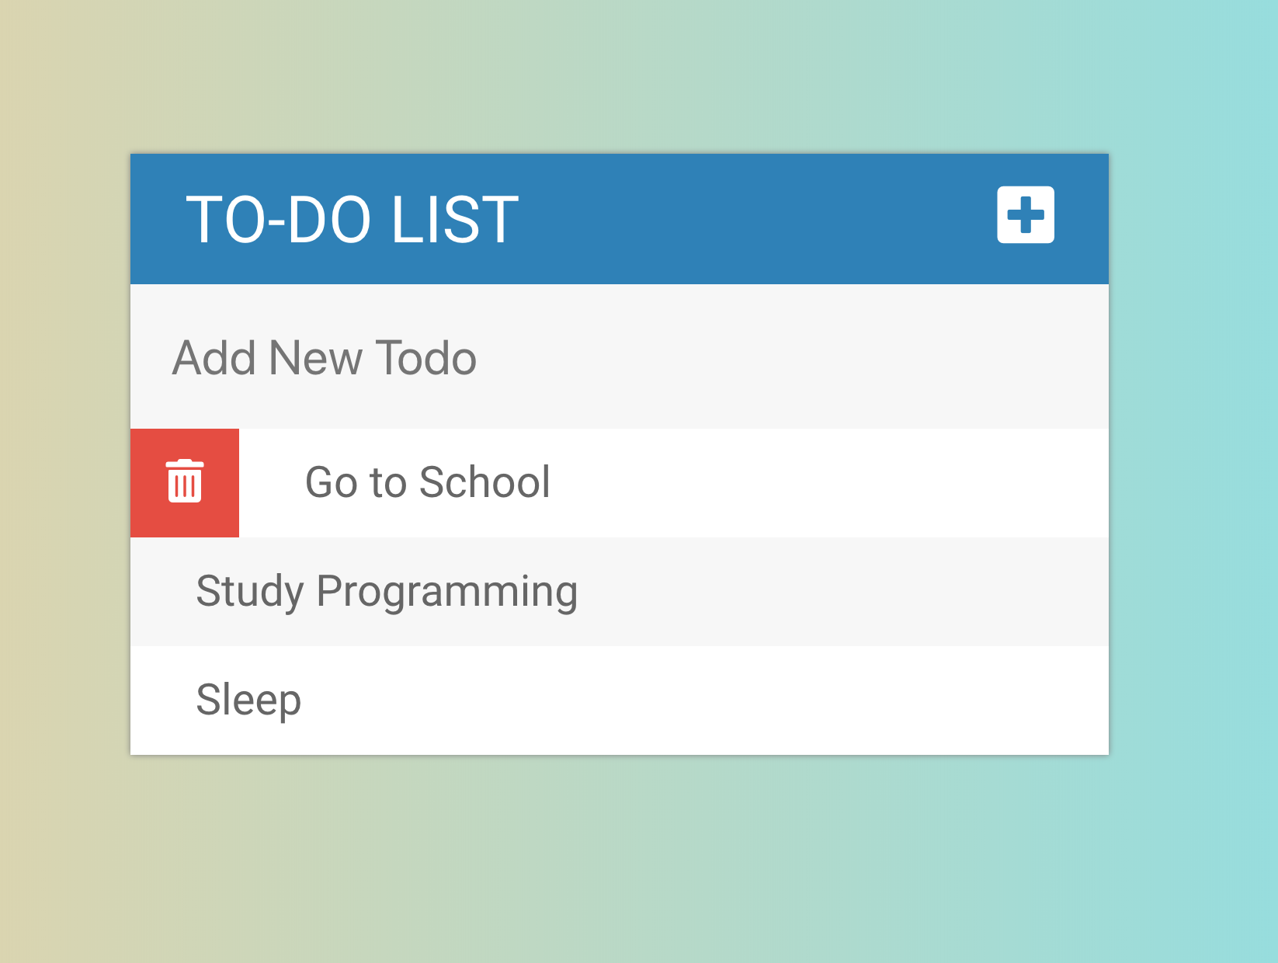Mark "Go to School" as completed
The height and width of the screenshot is (963, 1278).
(428, 482)
